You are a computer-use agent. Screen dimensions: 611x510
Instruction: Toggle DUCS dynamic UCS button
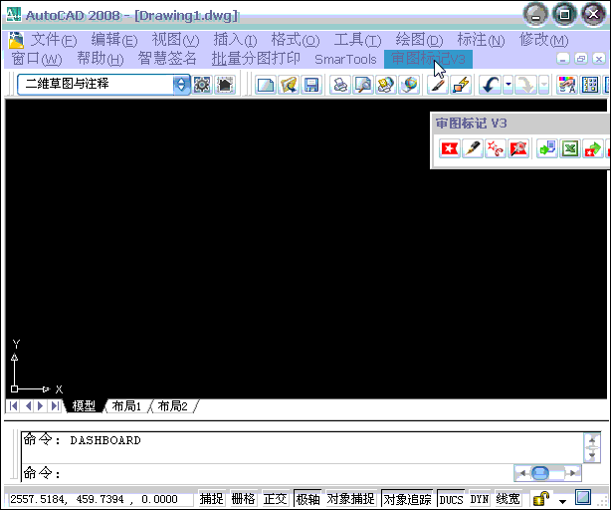coord(451,499)
